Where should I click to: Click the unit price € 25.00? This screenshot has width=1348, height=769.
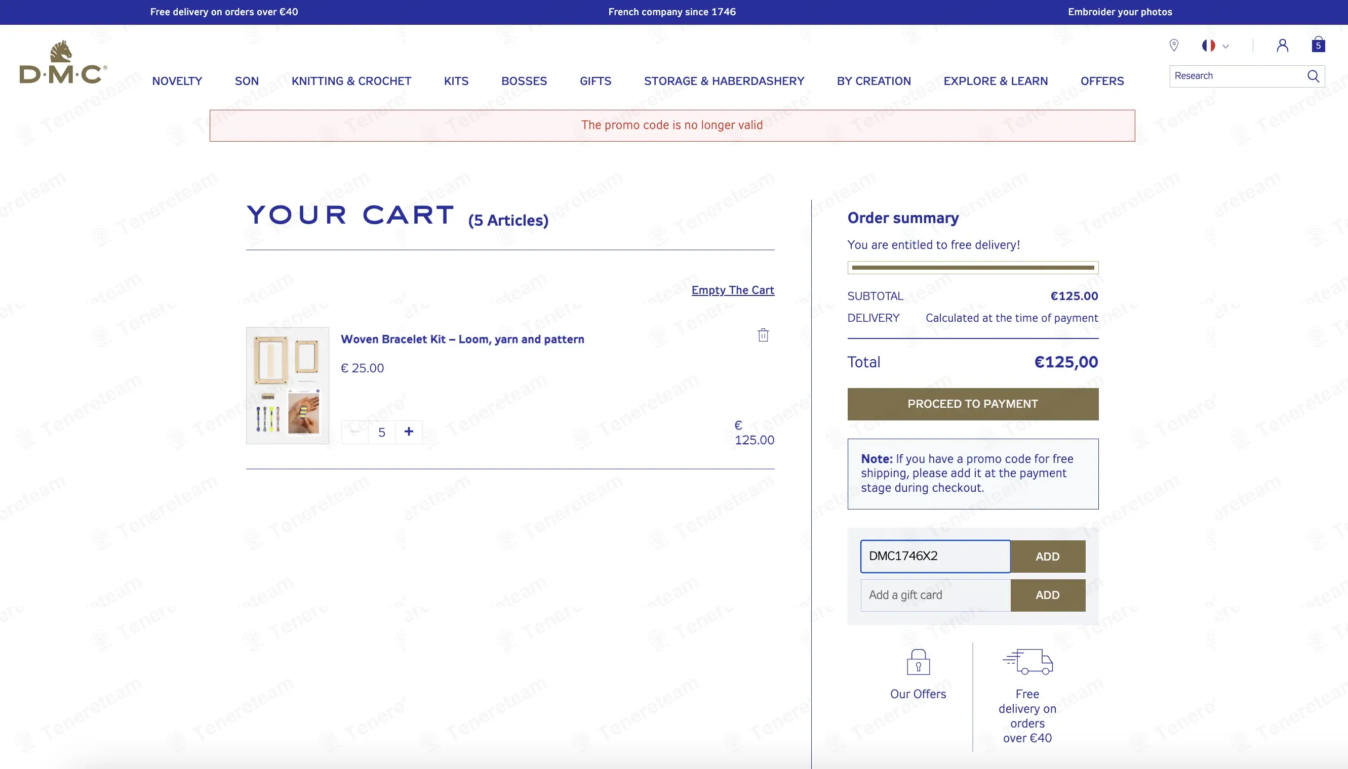[x=362, y=368]
